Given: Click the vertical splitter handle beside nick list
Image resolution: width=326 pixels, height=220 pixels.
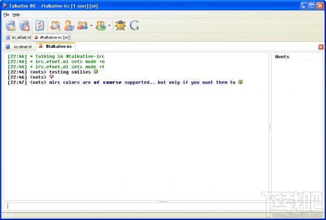Looking at the screenshot, I should pyautogui.click(x=270, y=127).
